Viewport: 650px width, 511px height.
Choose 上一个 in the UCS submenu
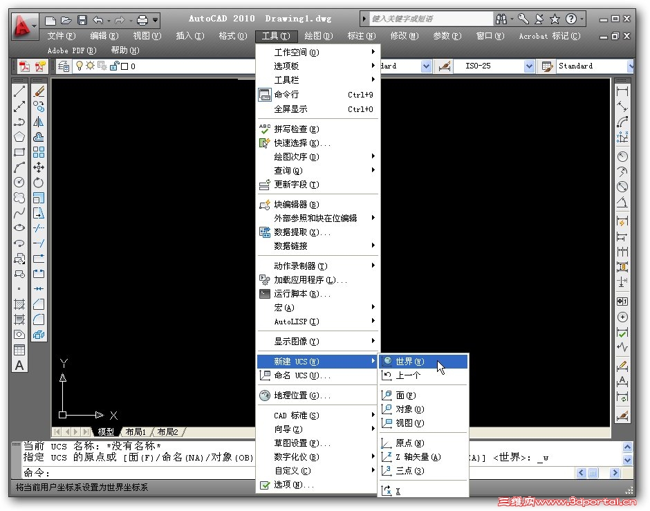(424, 375)
